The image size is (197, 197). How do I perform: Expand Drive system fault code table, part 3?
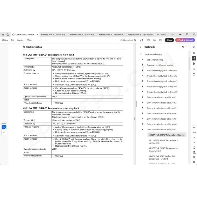[x=142, y=108]
